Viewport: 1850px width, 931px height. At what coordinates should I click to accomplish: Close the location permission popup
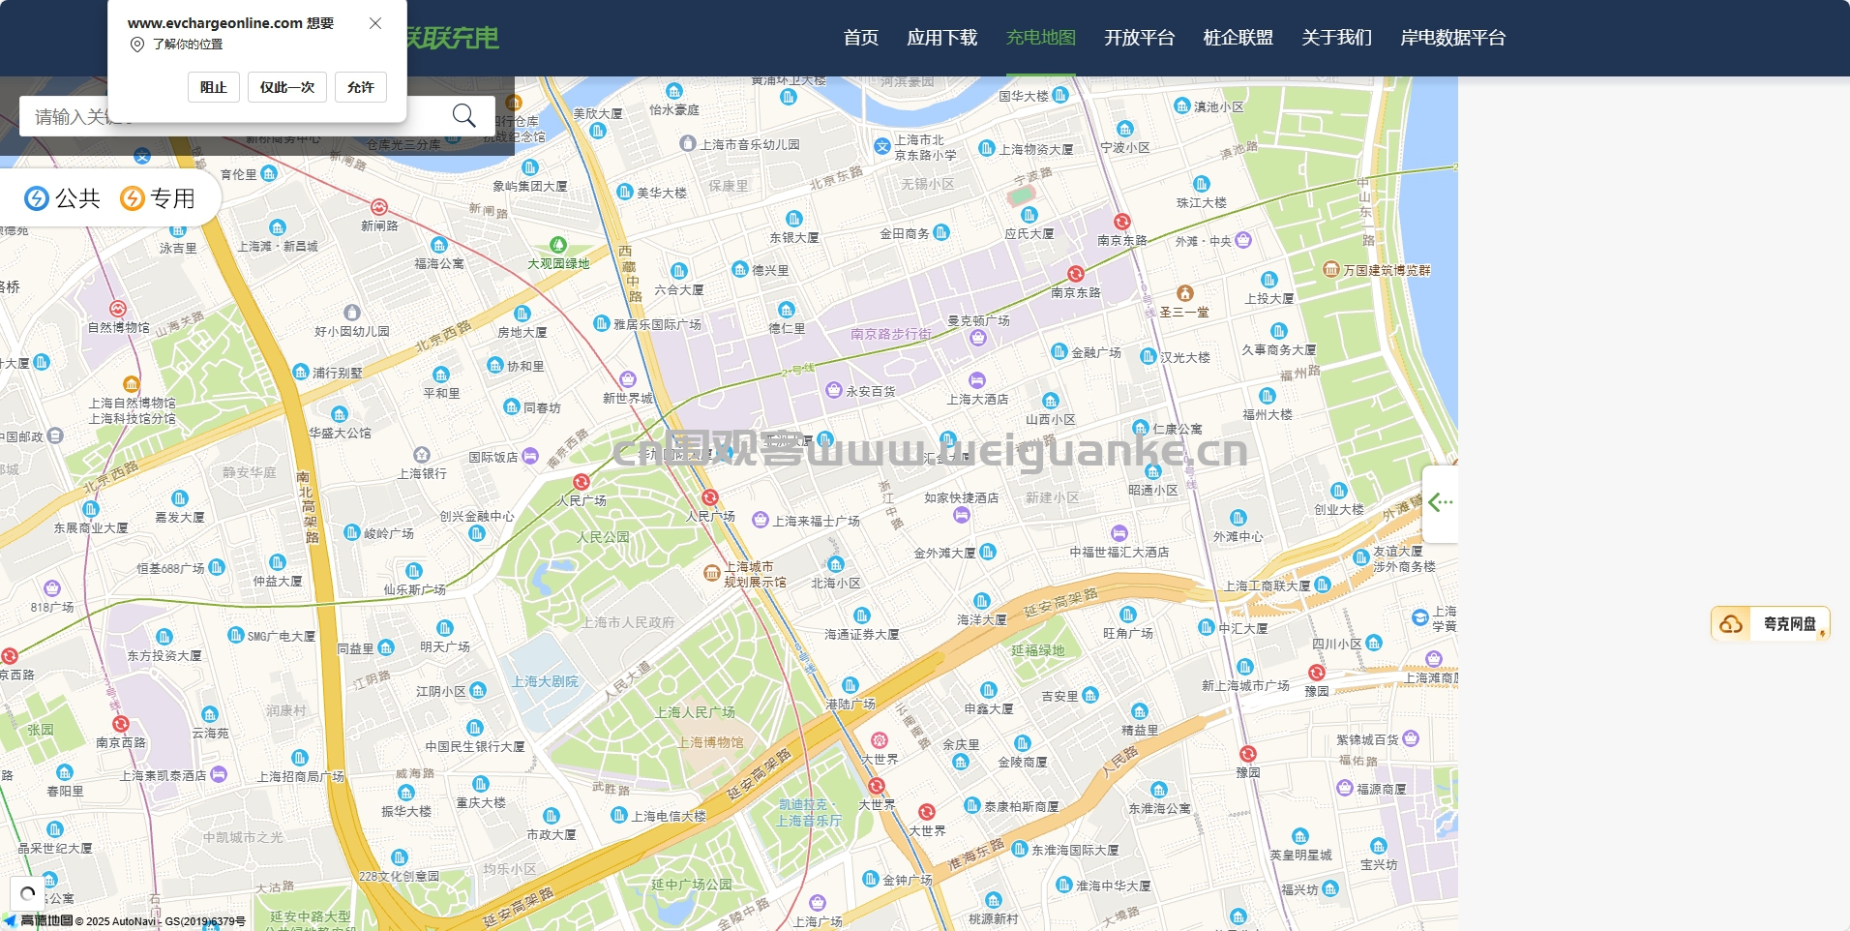pyautogui.click(x=375, y=23)
